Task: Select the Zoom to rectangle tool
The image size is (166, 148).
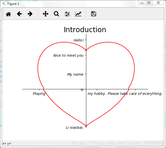Action: tap(56, 14)
